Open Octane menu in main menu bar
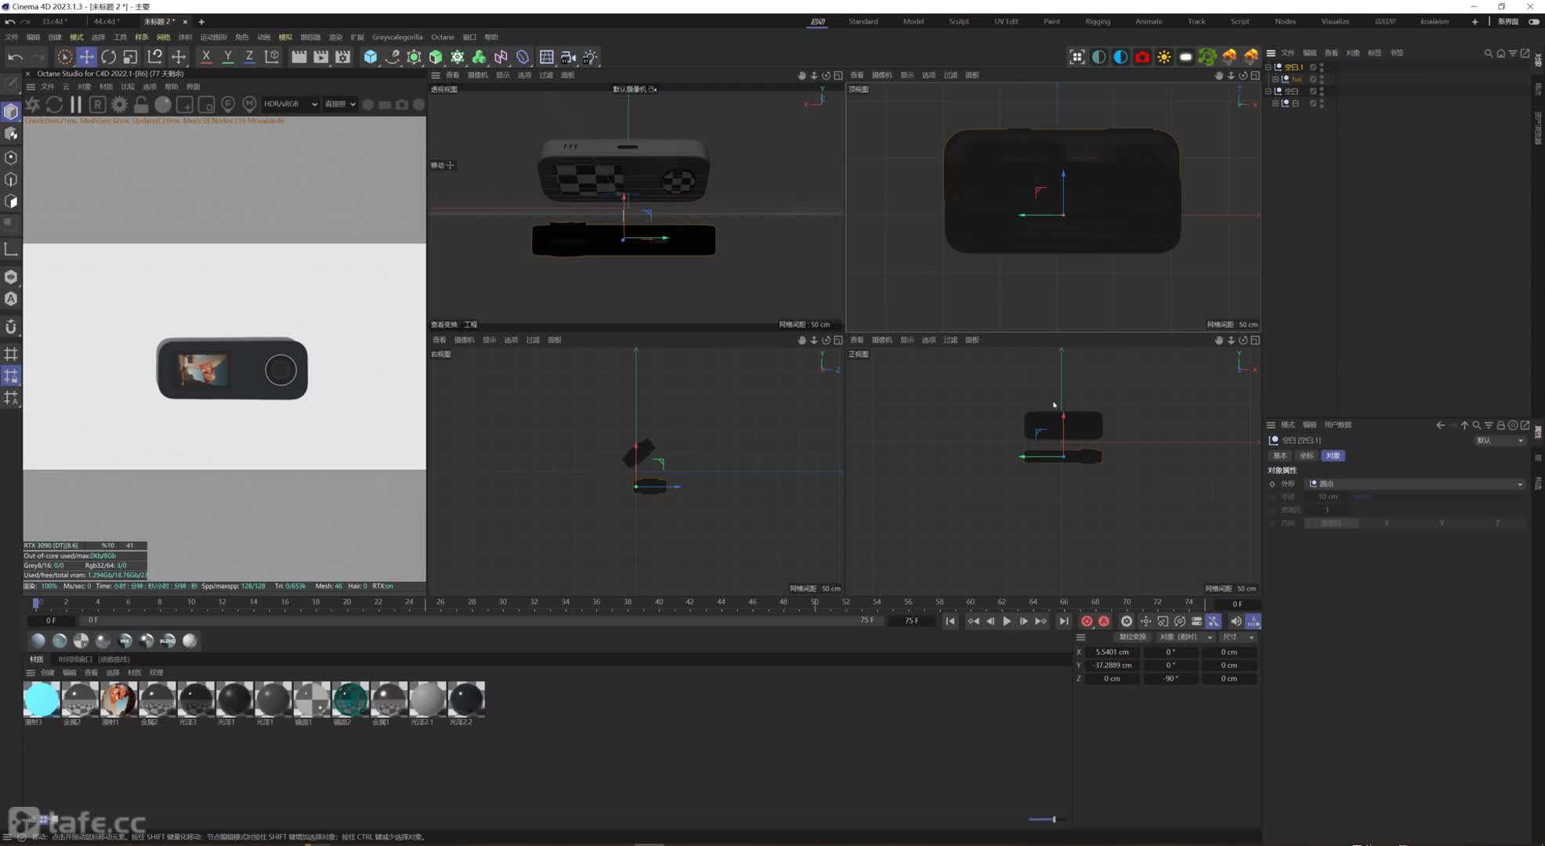This screenshot has width=1545, height=846. click(442, 37)
